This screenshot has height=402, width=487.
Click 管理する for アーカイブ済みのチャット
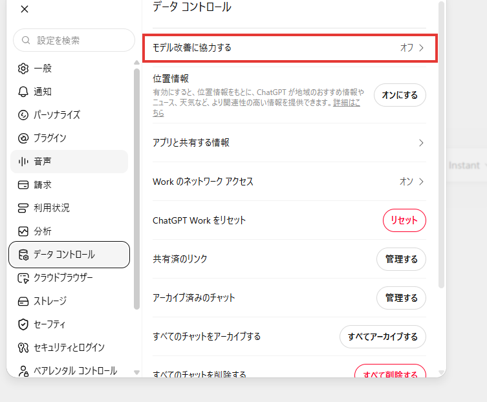pos(401,298)
